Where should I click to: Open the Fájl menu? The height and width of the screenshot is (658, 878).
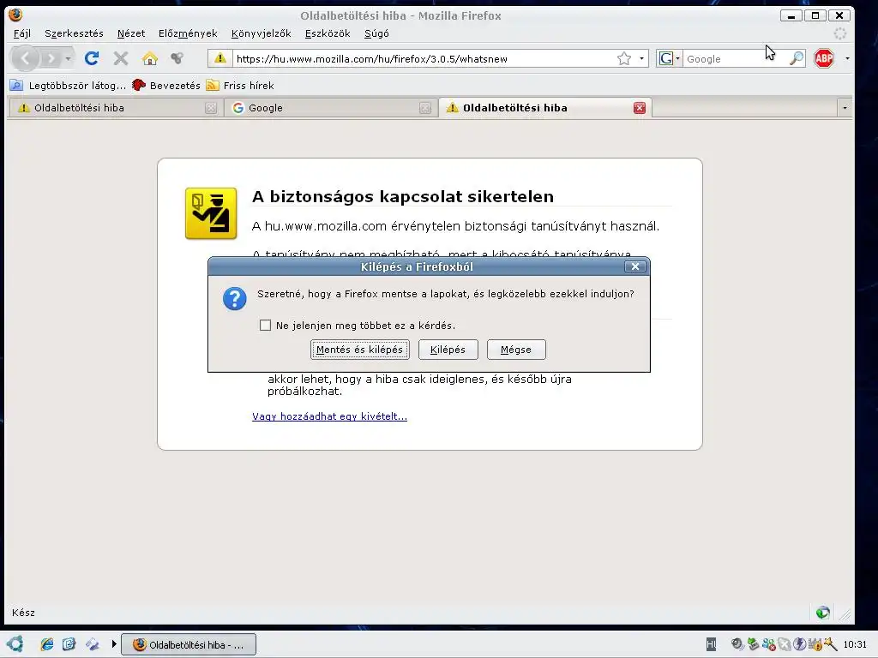(21, 33)
